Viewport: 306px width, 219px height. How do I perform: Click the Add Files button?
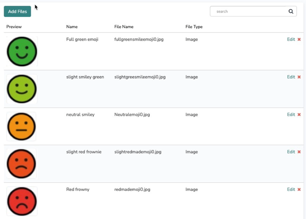18,11
